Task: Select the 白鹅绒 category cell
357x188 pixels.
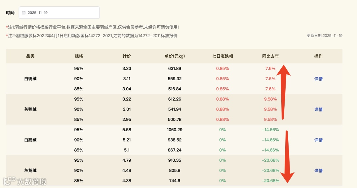Action: (x=30, y=140)
